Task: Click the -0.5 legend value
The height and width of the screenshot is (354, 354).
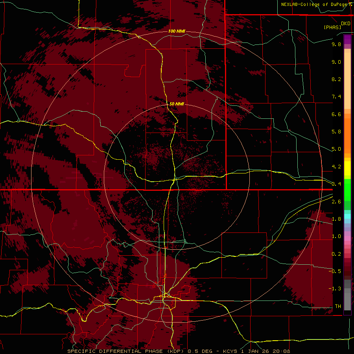Action: point(335,271)
